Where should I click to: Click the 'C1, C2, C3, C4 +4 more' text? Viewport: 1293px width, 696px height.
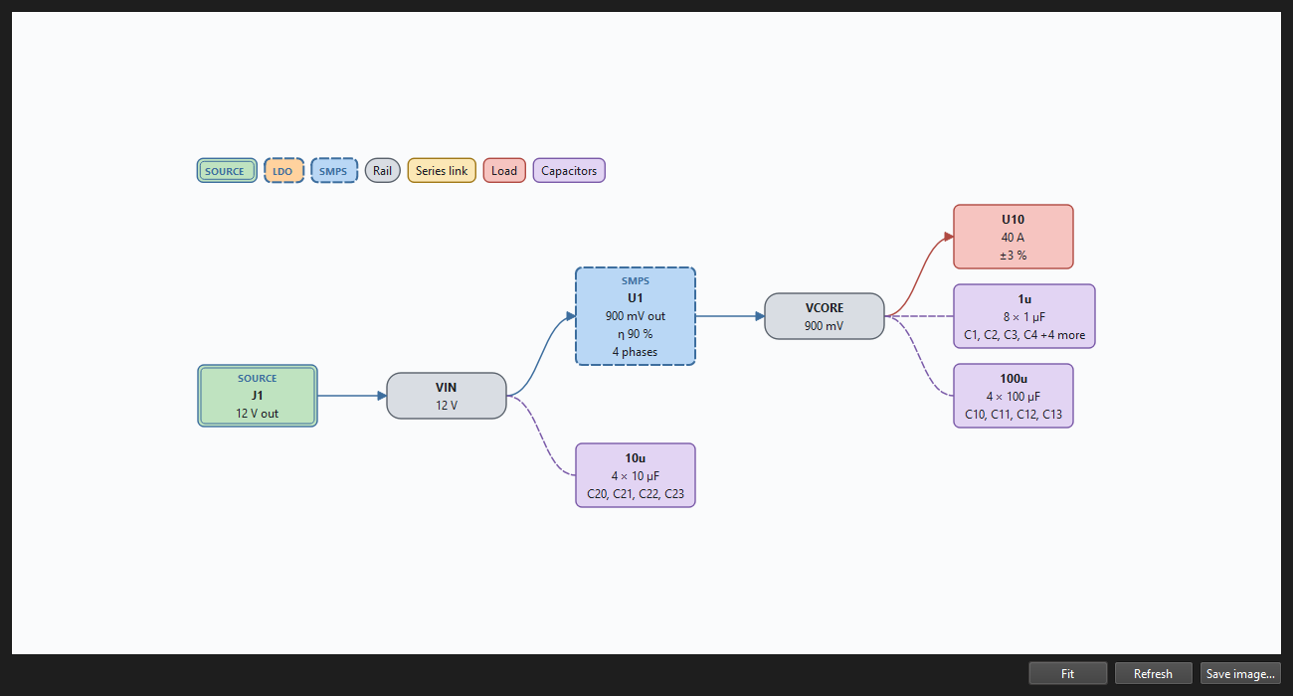[x=1024, y=335]
